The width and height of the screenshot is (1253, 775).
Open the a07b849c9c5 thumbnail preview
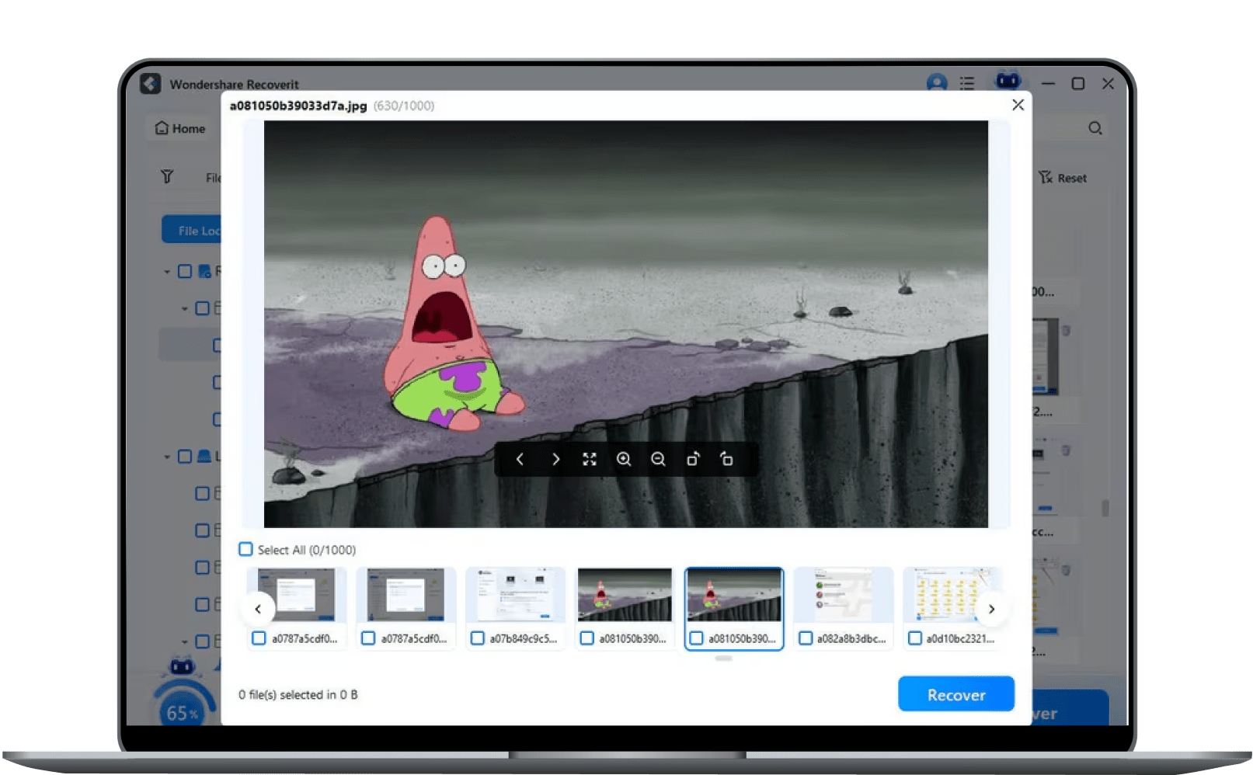(516, 595)
